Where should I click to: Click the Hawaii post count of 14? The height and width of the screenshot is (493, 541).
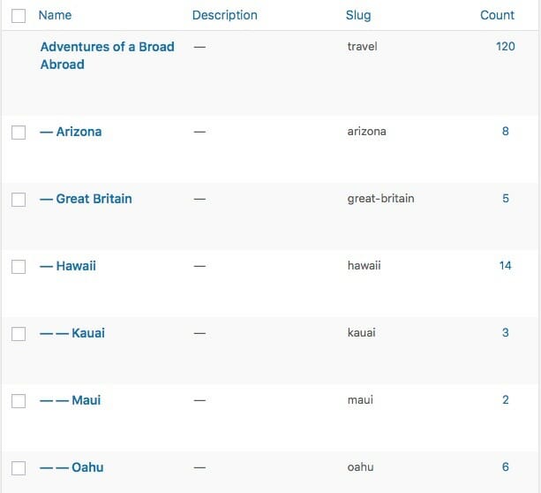click(x=505, y=265)
